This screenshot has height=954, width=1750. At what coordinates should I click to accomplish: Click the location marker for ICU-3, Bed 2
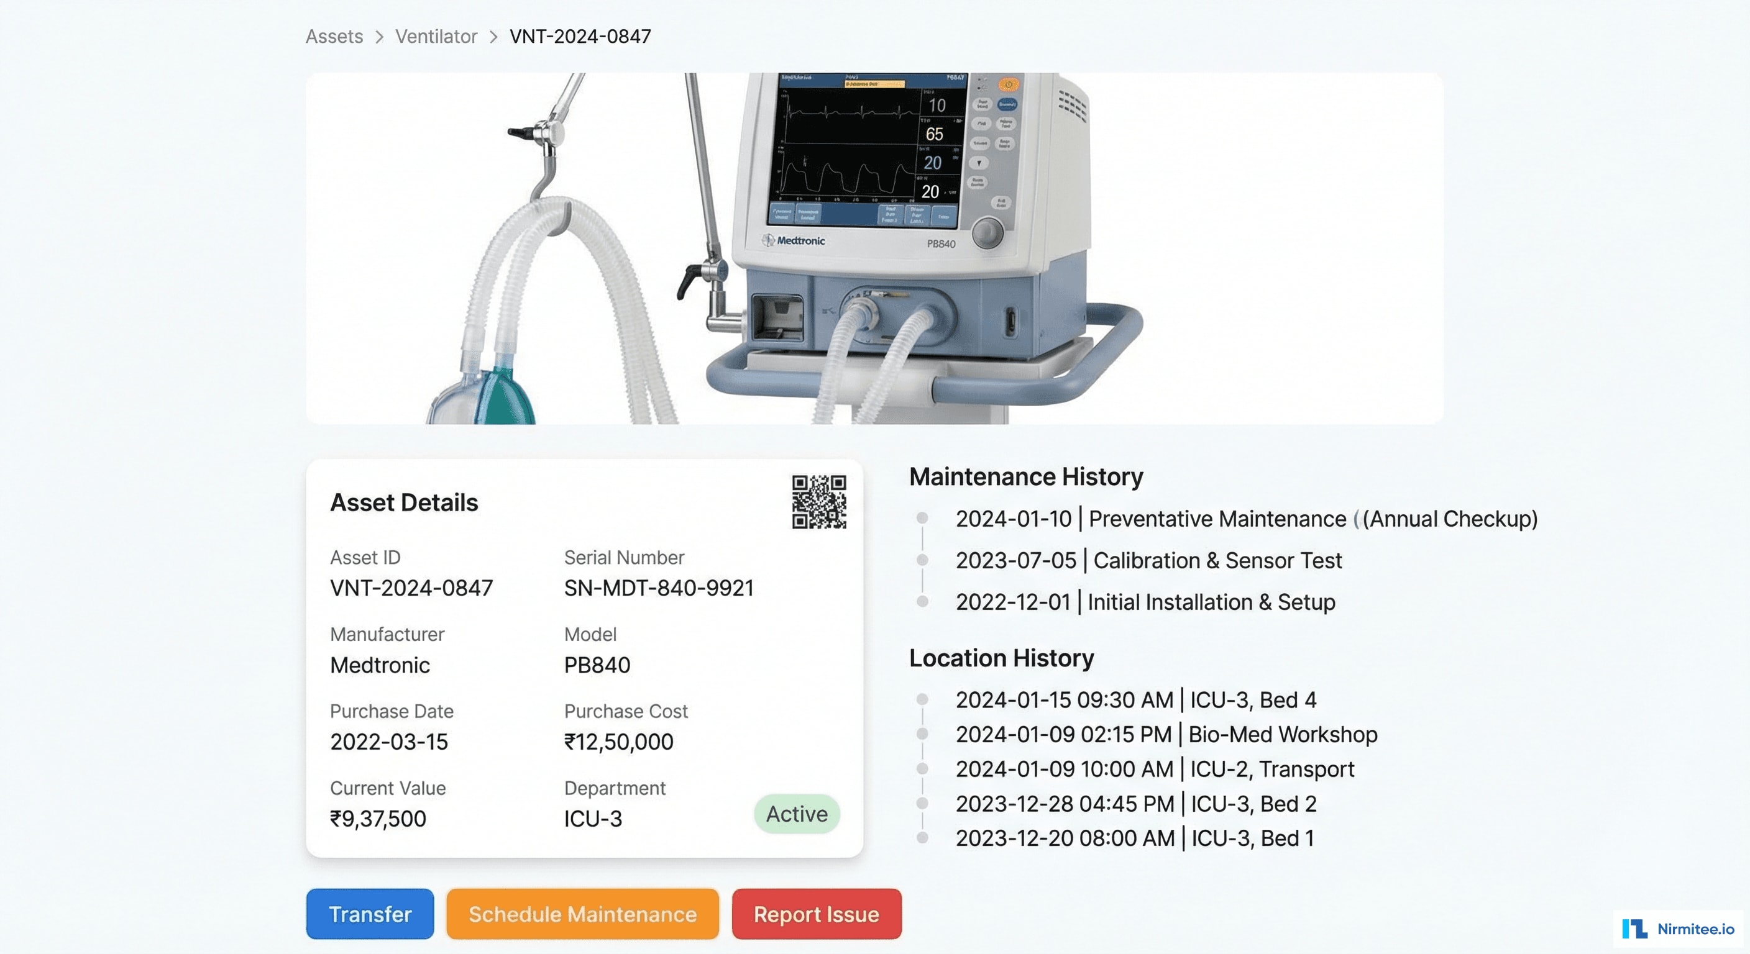tap(922, 804)
